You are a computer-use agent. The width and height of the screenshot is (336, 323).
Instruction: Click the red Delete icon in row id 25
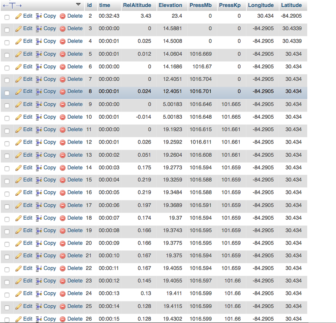click(62, 307)
